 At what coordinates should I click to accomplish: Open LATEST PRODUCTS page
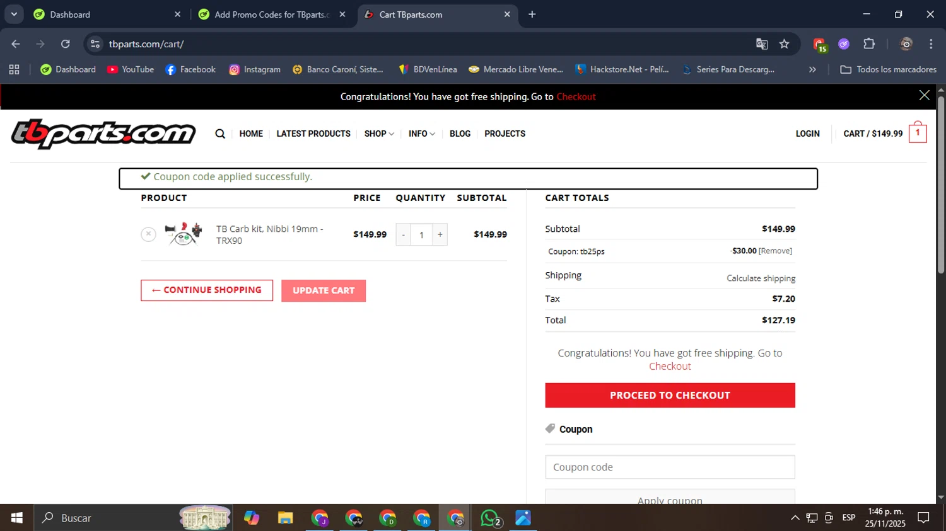313,134
